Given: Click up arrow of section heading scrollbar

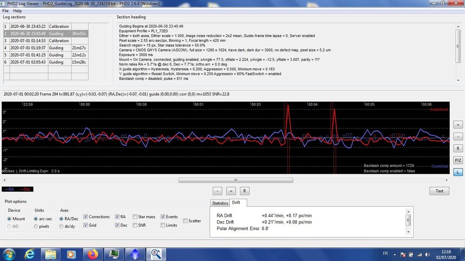Looking at the screenshot, I should [x=458, y=26].
